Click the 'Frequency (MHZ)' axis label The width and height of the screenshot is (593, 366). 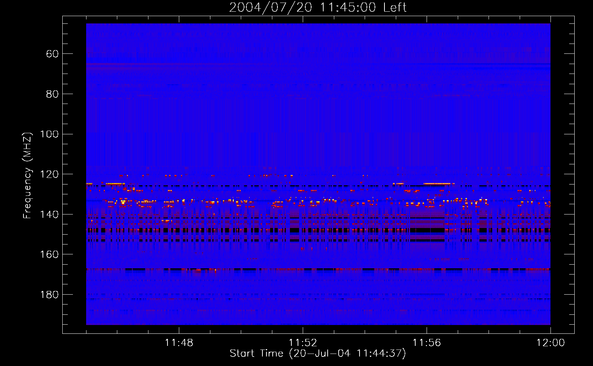click(27, 175)
